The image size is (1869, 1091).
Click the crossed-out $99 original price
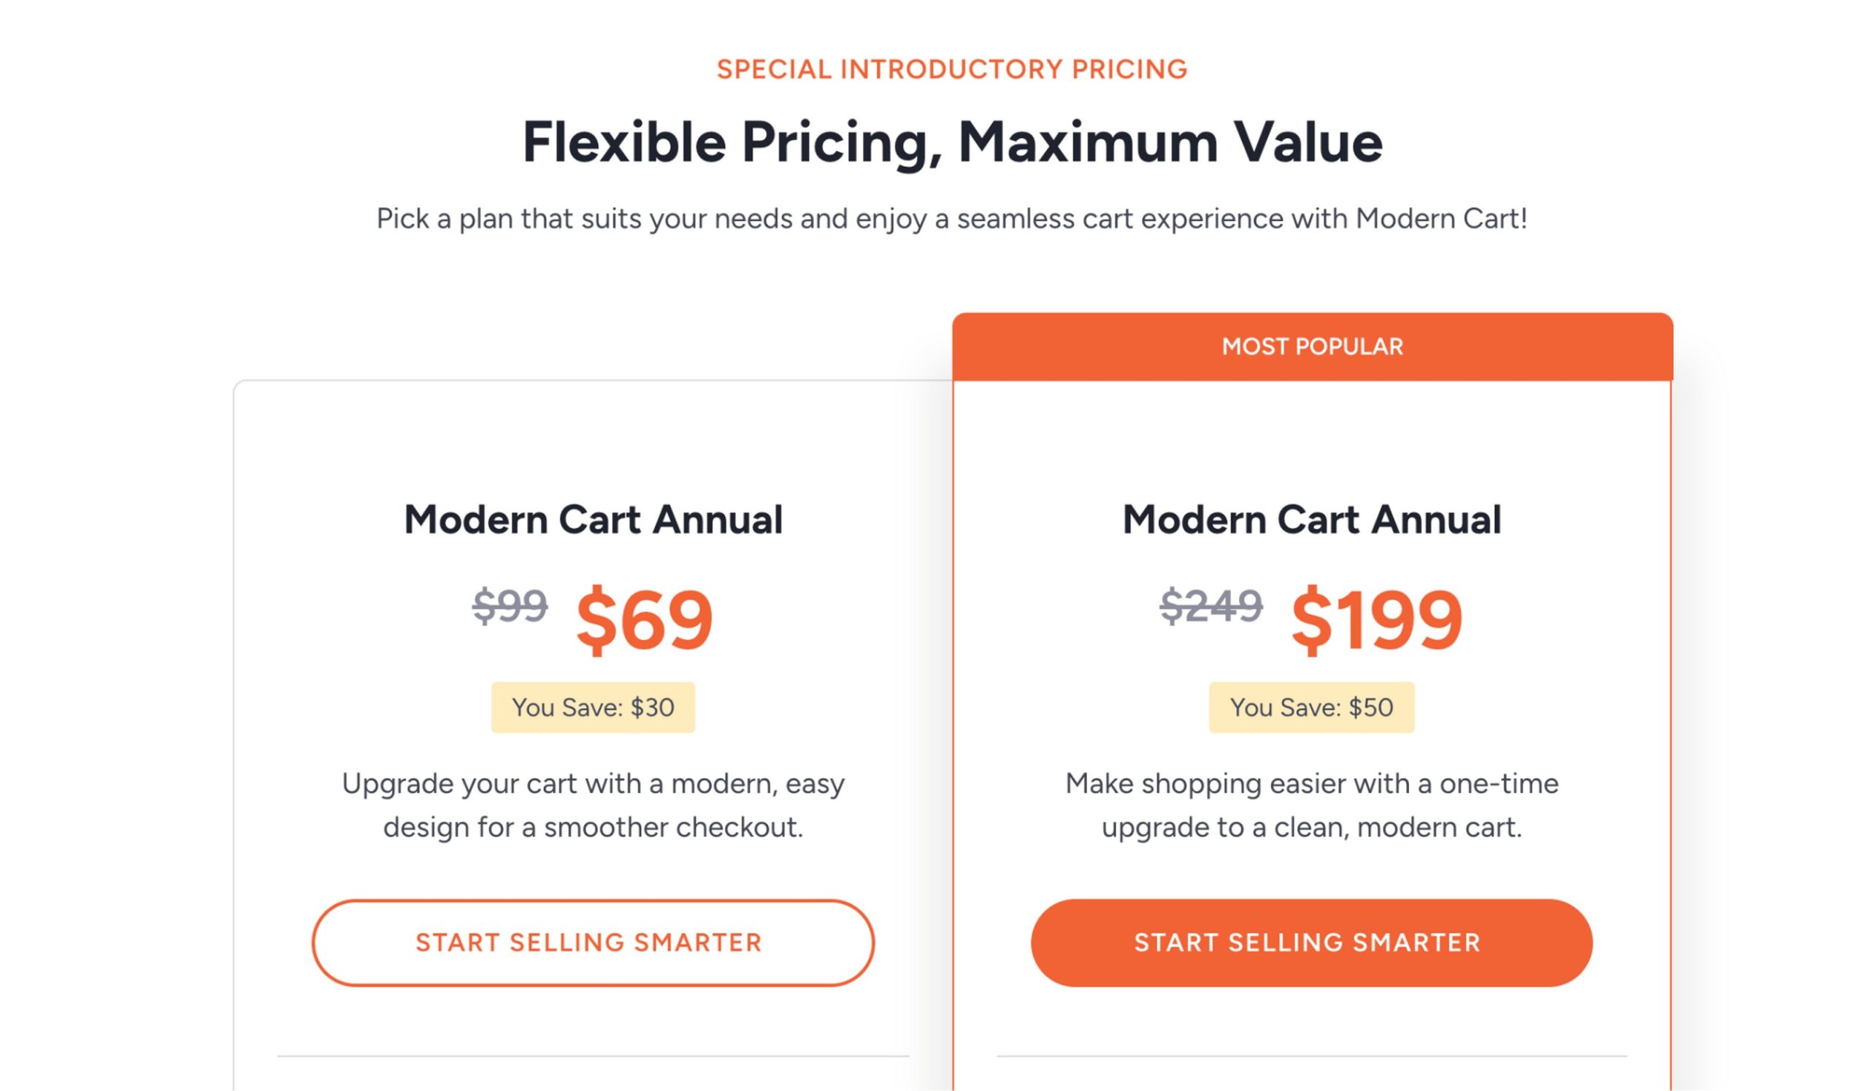click(x=510, y=606)
